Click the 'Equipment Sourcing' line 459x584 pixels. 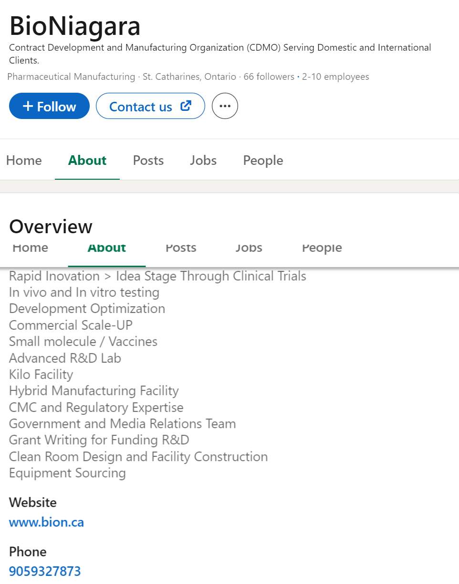(x=67, y=473)
